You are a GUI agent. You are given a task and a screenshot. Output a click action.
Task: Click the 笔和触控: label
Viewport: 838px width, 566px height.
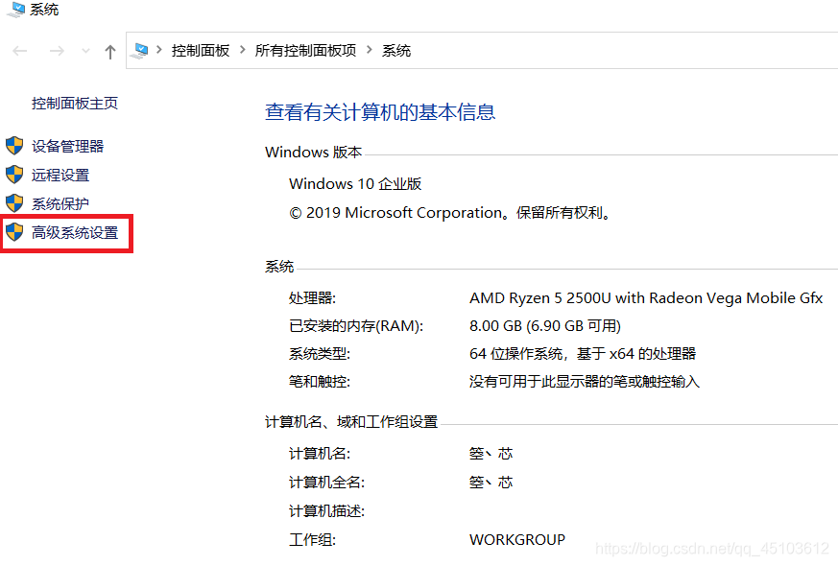(x=320, y=382)
